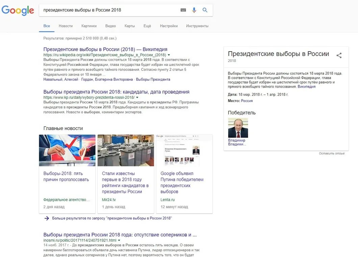Click the Google logo
Image resolution: width=358 pixels, height=257 pixels.
tap(18, 10)
